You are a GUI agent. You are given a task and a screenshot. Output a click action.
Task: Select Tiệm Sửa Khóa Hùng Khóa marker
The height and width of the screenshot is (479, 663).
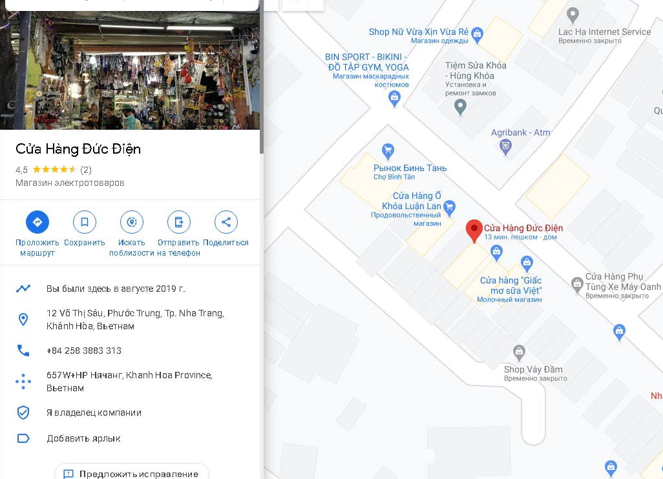pos(460,107)
